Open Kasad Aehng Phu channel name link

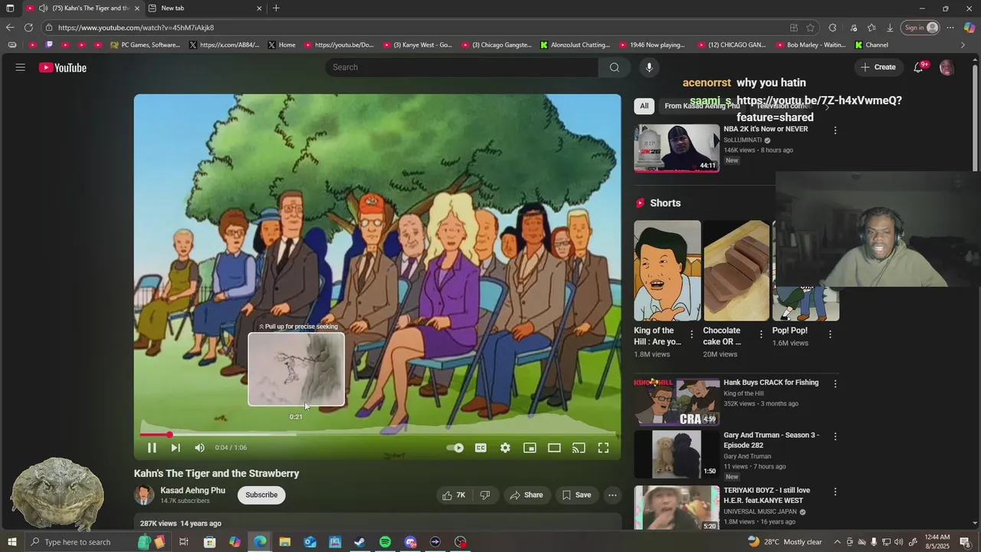tap(192, 491)
